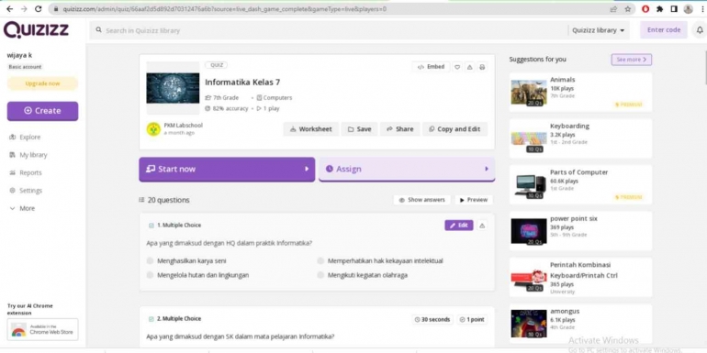The width and height of the screenshot is (707, 353).
Task: Click the padlock site info icon
Action: point(56,9)
